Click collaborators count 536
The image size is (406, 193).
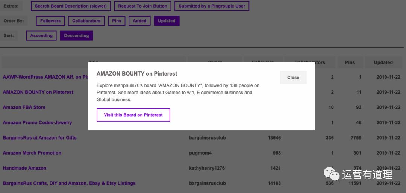pyautogui.click(x=330, y=183)
